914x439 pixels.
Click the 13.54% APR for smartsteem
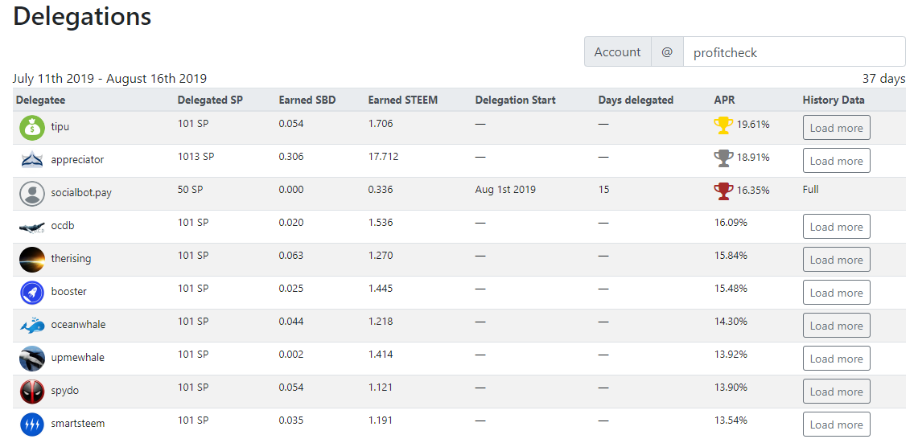[731, 420]
